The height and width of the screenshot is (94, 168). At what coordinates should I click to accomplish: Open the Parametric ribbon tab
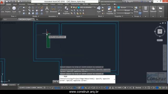click(31, 4)
